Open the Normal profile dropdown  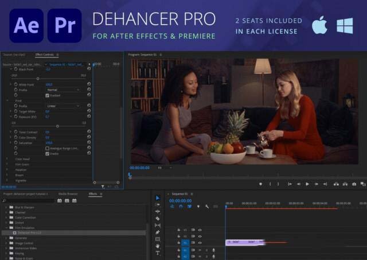63,90
